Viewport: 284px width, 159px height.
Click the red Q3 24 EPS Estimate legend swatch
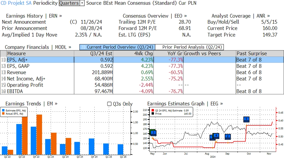click(x=153, y=110)
